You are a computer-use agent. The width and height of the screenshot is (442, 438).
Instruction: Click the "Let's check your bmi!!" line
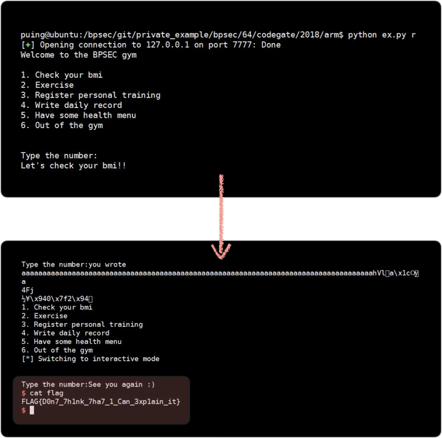[x=73, y=166]
